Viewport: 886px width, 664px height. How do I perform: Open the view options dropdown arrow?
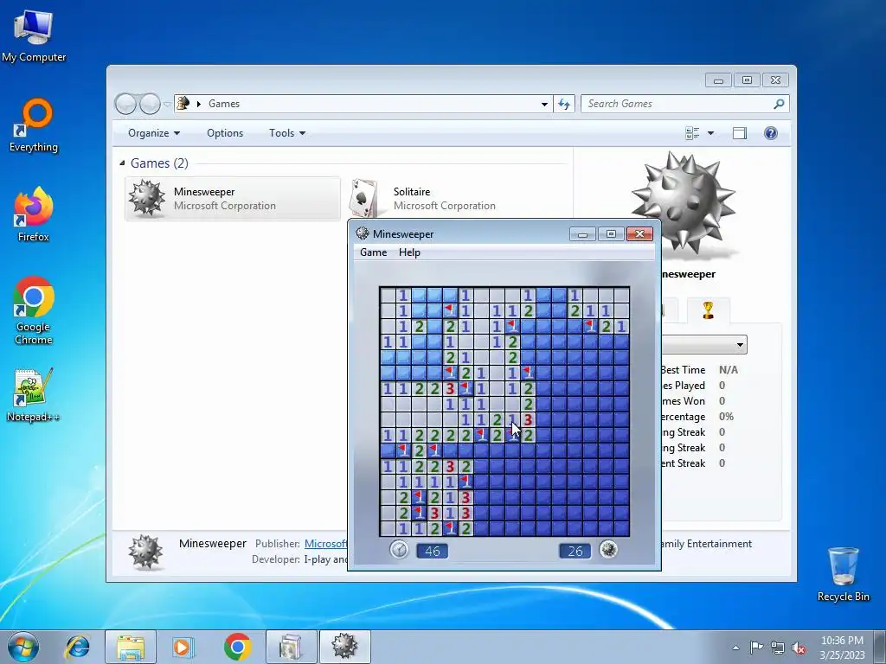(x=711, y=133)
